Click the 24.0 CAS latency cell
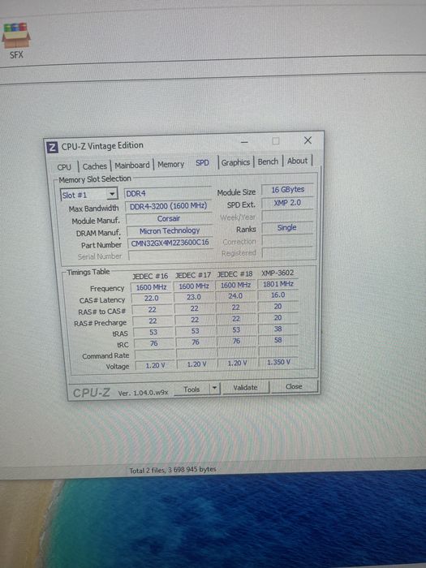Image resolution: width=426 pixels, height=568 pixels. click(x=235, y=295)
